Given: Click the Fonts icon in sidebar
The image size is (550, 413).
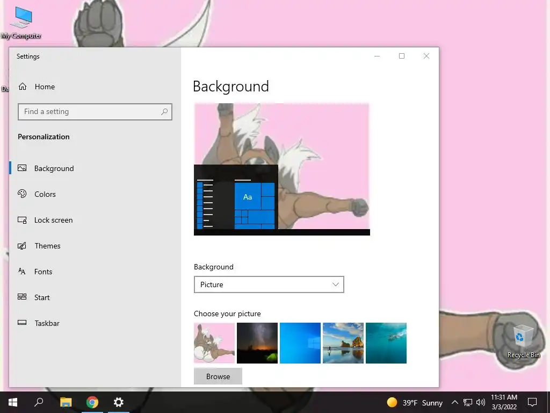Looking at the screenshot, I should click(22, 272).
